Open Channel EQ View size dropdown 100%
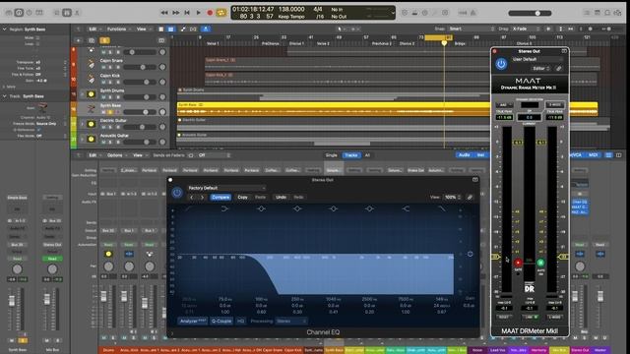This screenshot has height=354, width=630. 453,197
